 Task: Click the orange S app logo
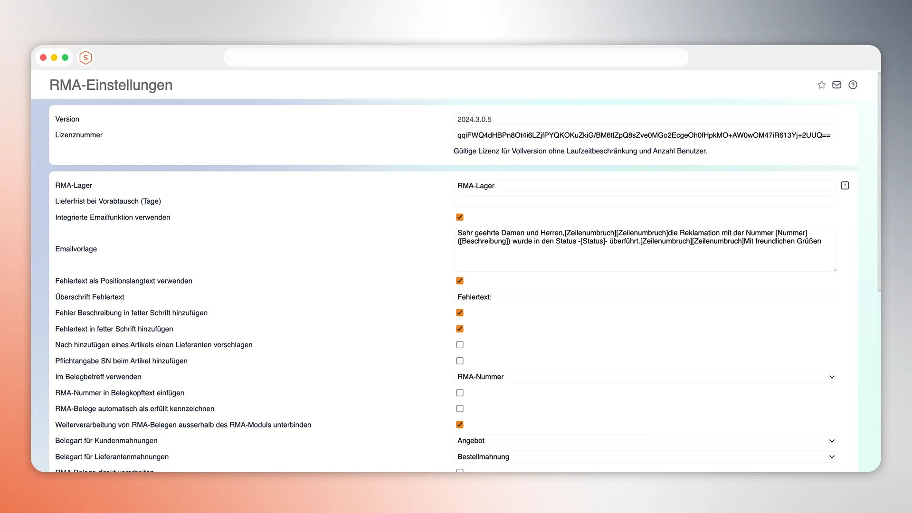click(85, 57)
